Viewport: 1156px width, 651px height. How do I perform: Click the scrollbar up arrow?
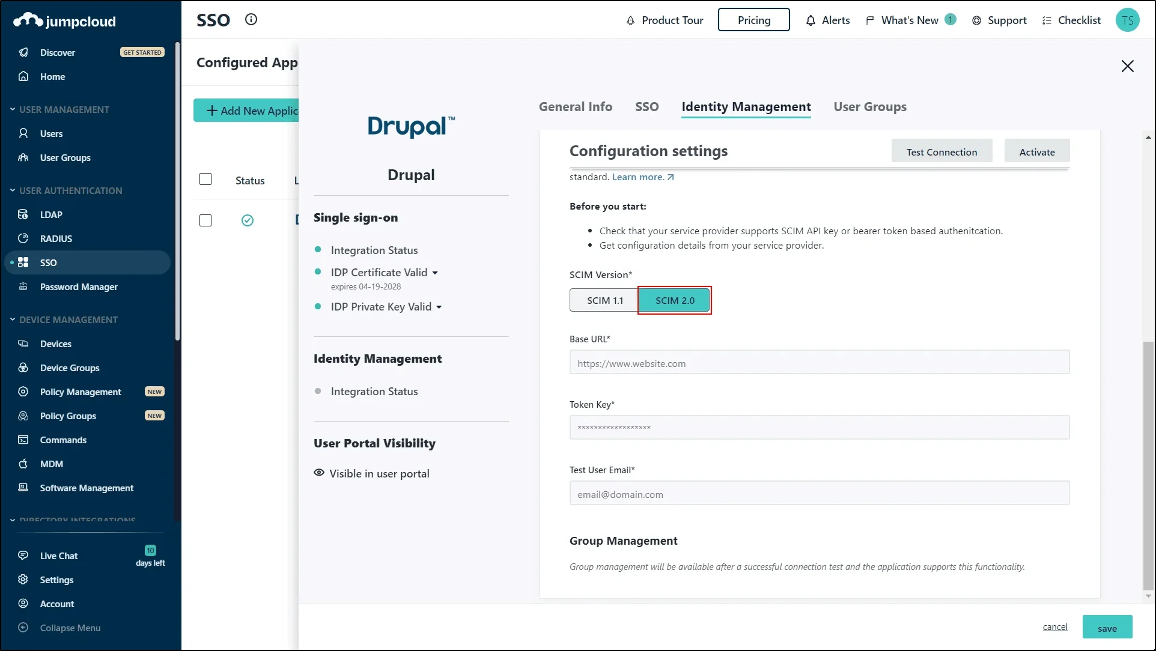point(1148,138)
